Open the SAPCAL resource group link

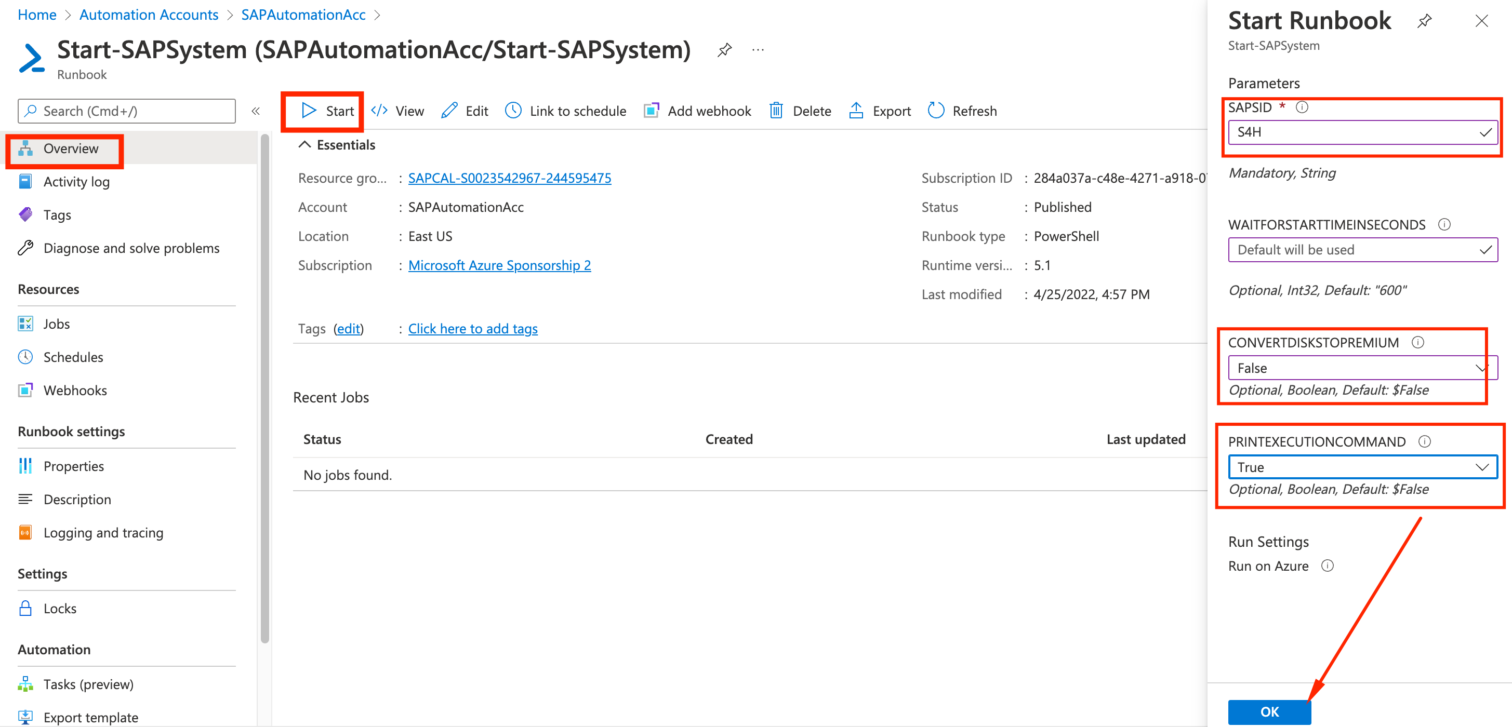[509, 178]
